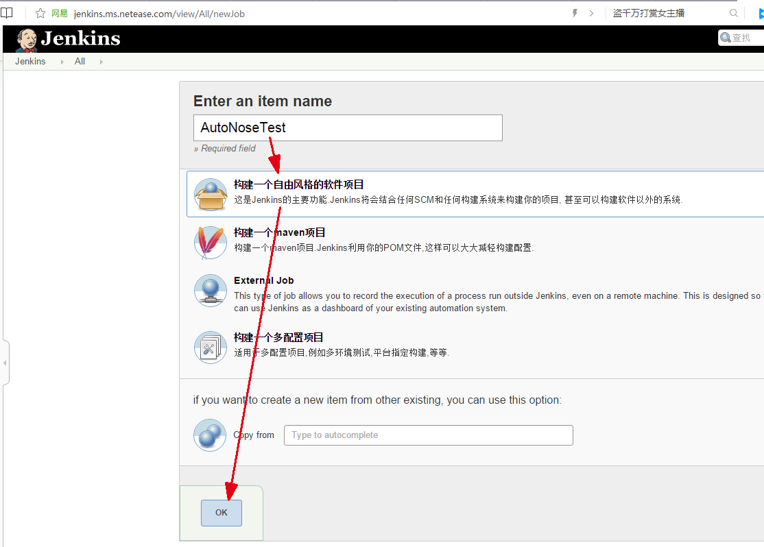
Task: Click the Jenkins search box
Action: pos(741,38)
